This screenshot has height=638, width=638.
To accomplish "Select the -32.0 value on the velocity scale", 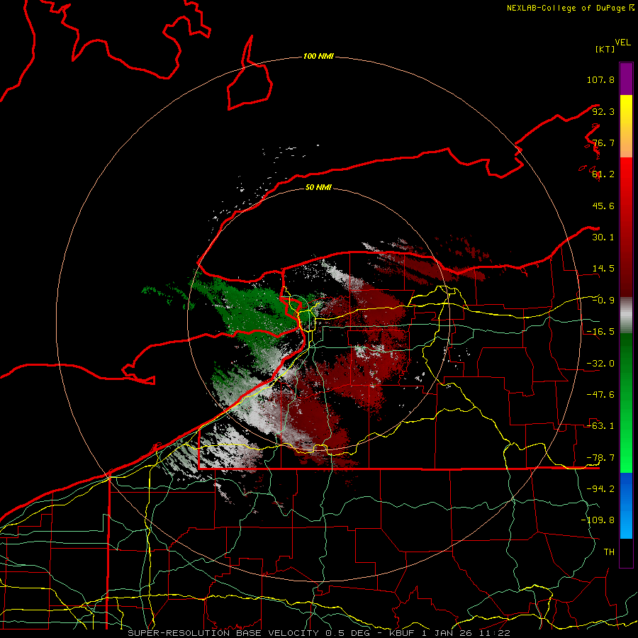I will 600,364.
